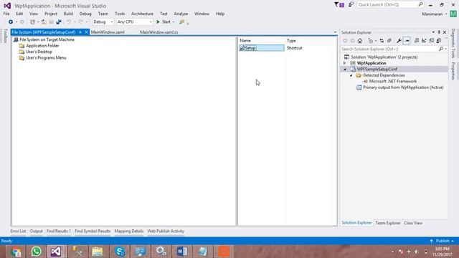Open the File menu

coord(6,14)
